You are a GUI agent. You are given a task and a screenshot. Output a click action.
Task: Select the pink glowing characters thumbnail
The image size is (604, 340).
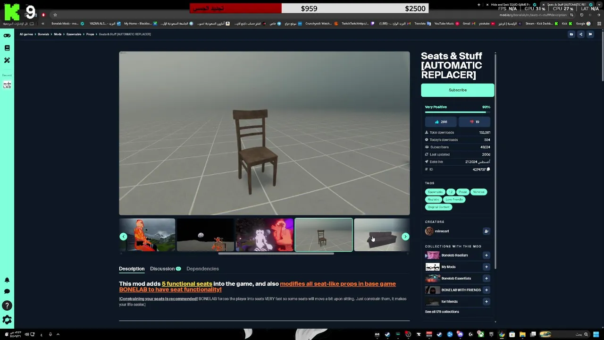264,235
